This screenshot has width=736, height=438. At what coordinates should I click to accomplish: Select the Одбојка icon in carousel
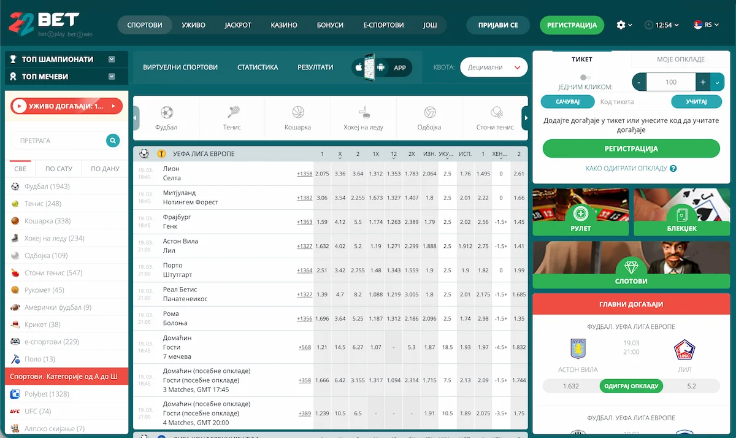(x=430, y=113)
